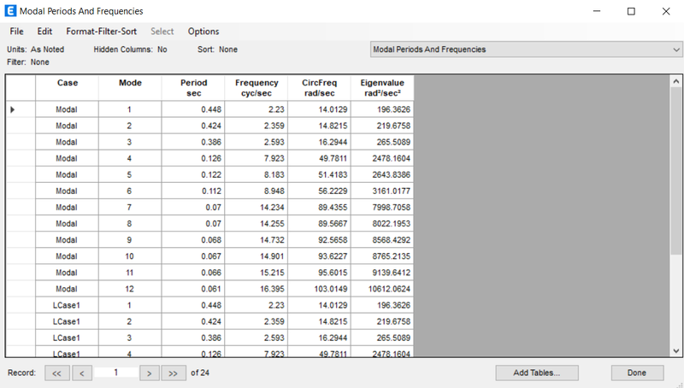Image resolution: width=684 pixels, height=388 pixels.
Task: Go to first record button
Action: [56, 373]
